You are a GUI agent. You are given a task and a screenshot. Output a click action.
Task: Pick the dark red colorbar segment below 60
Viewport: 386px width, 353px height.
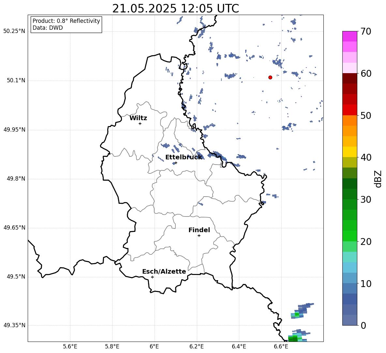tap(349, 79)
